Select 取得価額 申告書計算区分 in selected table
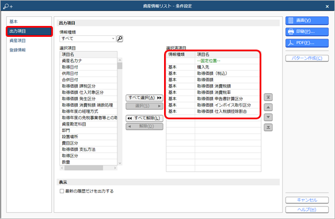 (214, 99)
